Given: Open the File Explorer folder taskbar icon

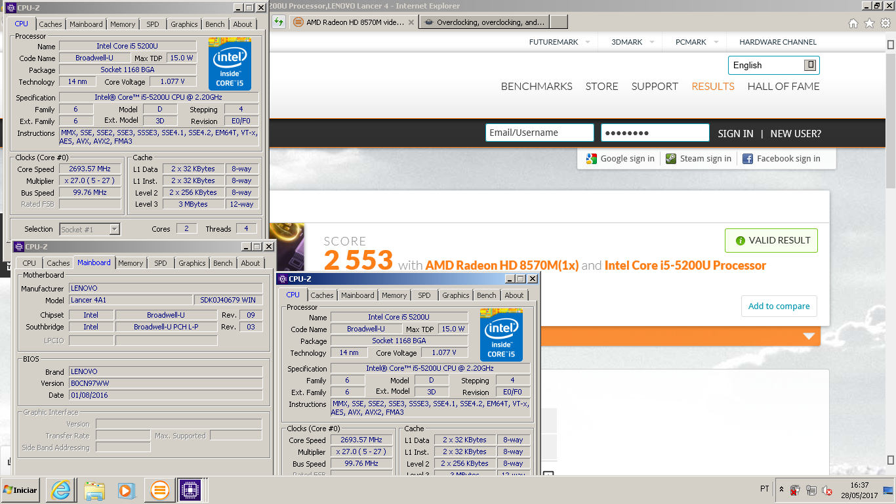Looking at the screenshot, I should click(94, 490).
